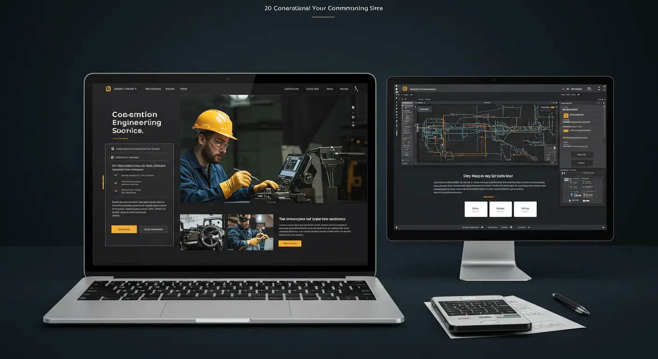Open the three-dot menu in laptop header
658x359 pixels.
point(357,88)
